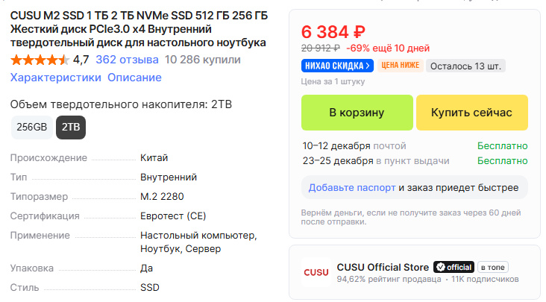Switch to the Характеристики section
Screen dimensions: 546x302
[55, 78]
